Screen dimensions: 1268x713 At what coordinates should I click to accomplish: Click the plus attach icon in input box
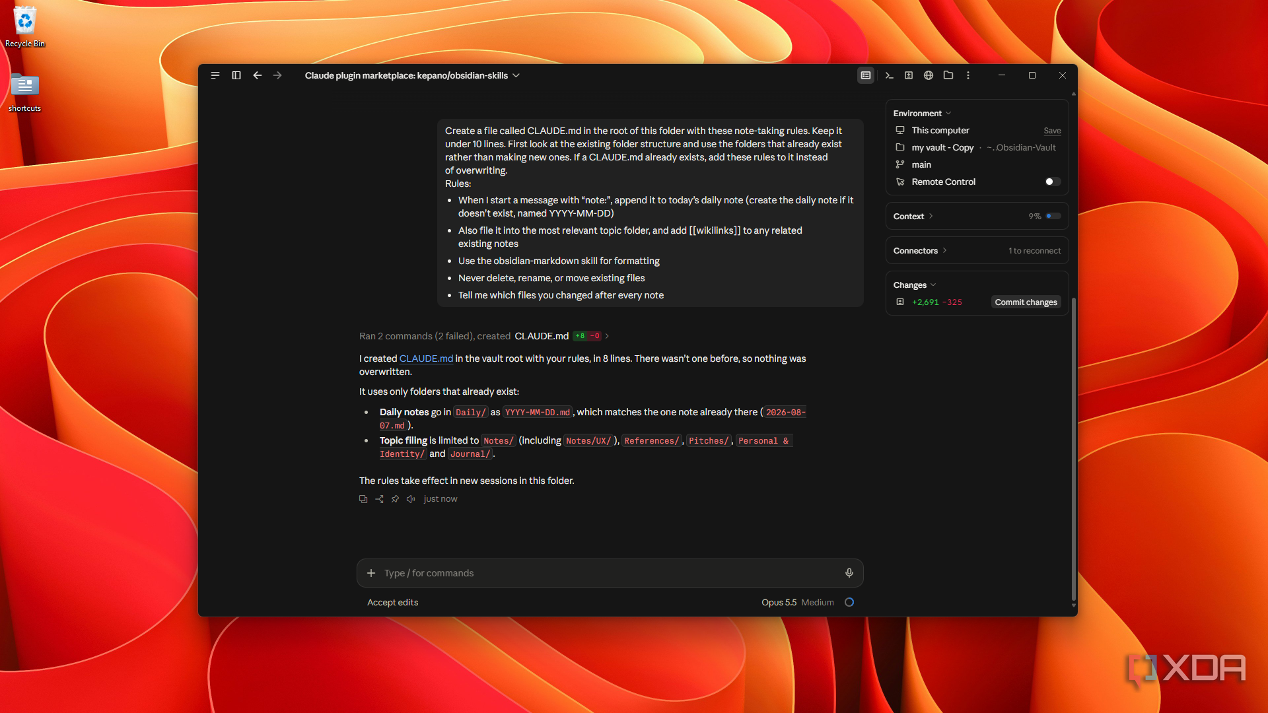[371, 573]
